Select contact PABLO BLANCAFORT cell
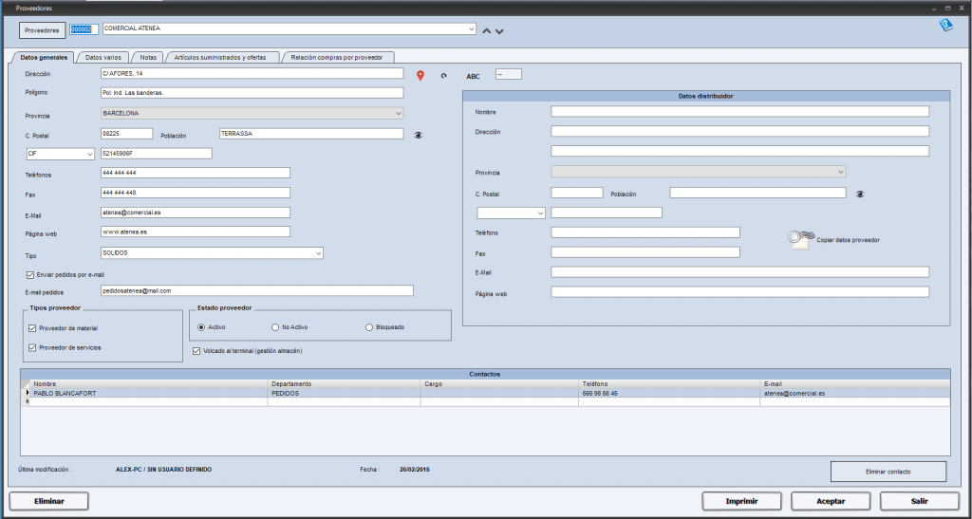This screenshot has width=972, height=519. pyautogui.click(x=149, y=393)
